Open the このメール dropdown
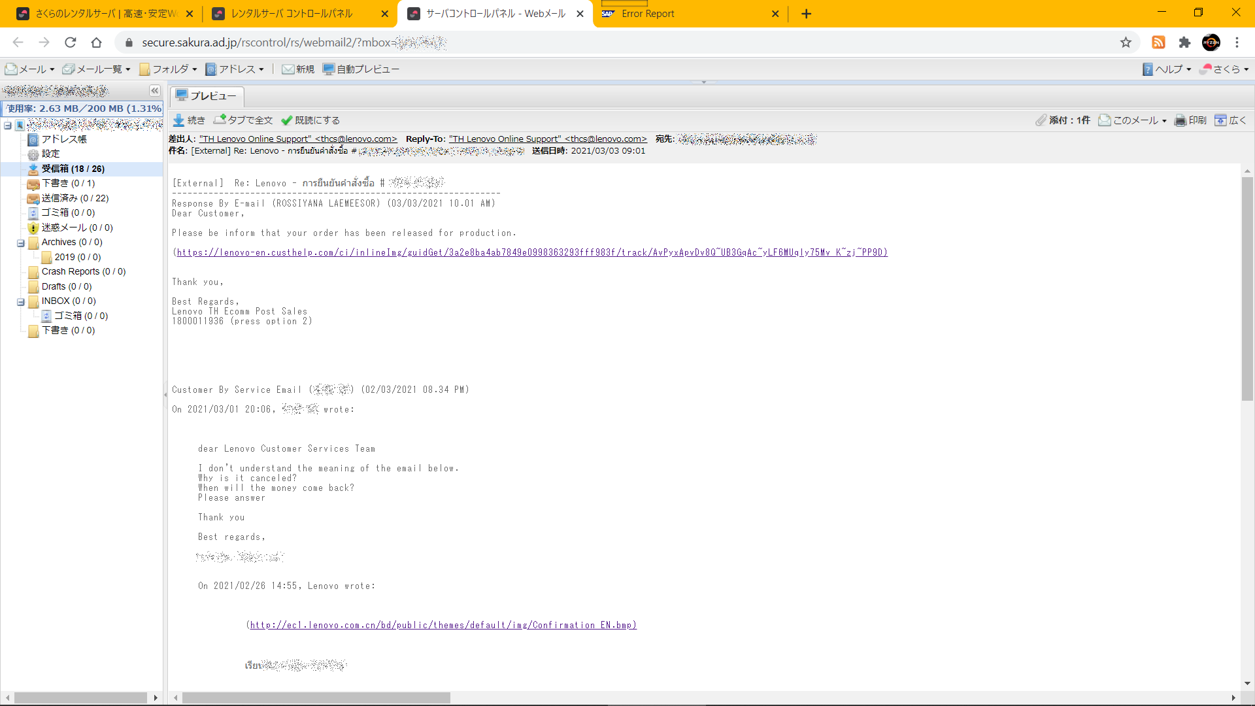The height and width of the screenshot is (706, 1255). tap(1133, 120)
